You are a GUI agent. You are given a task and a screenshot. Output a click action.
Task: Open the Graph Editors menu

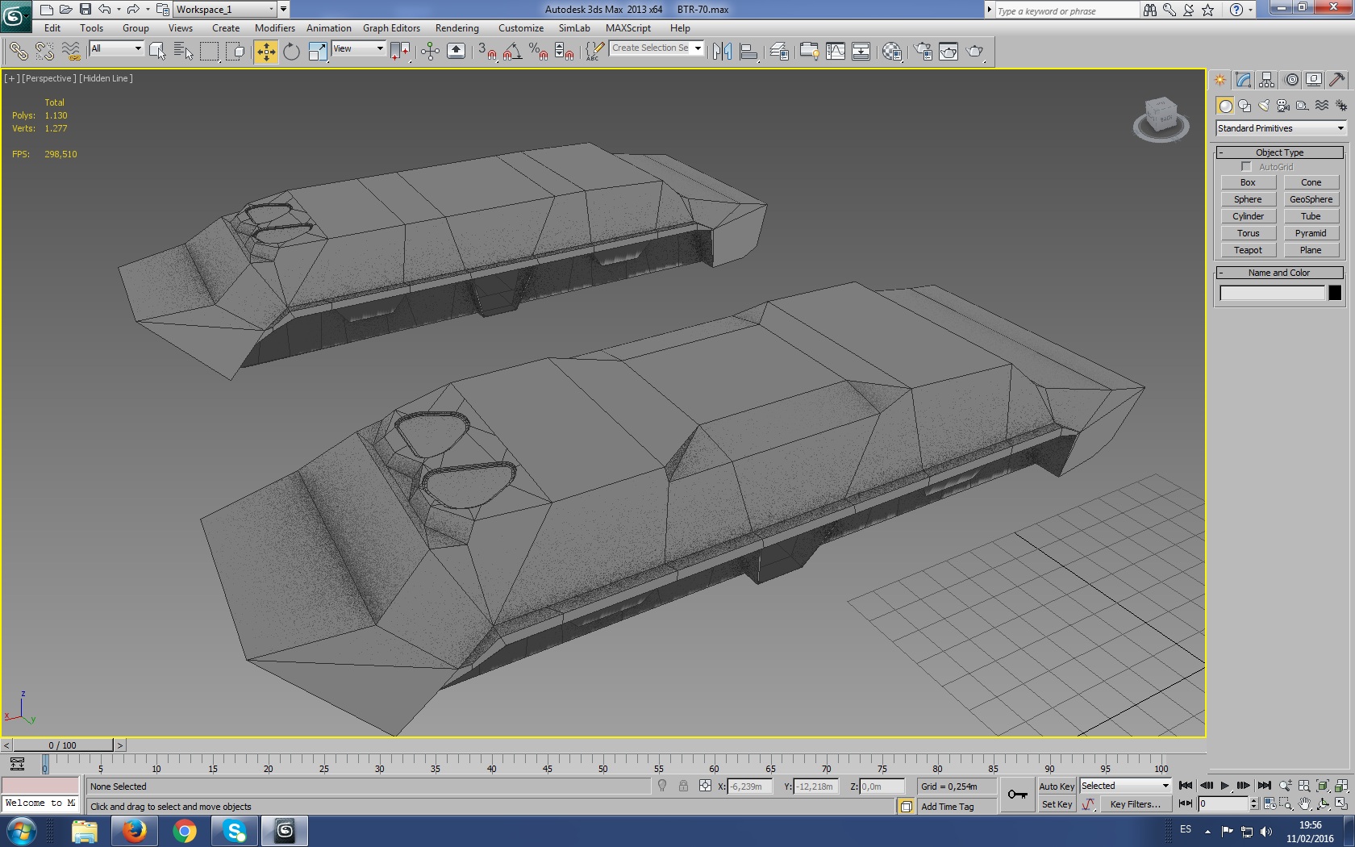391,28
